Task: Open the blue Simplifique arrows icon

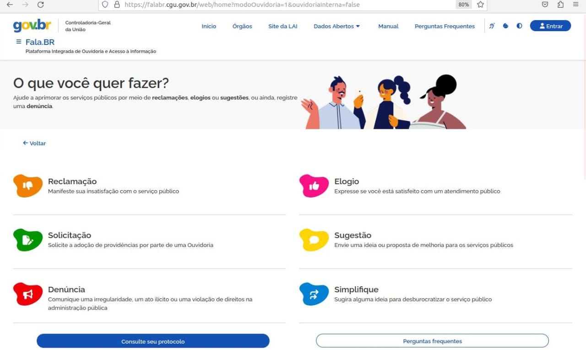Action: [314, 294]
